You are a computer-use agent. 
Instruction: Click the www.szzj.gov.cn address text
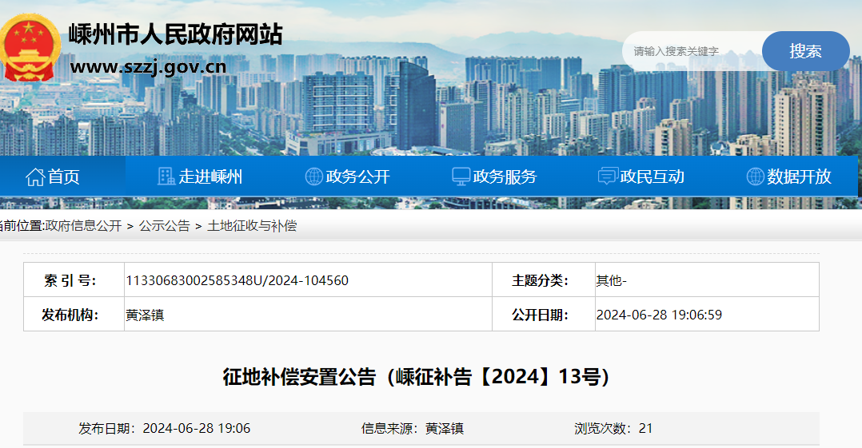[x=148, y=66]
